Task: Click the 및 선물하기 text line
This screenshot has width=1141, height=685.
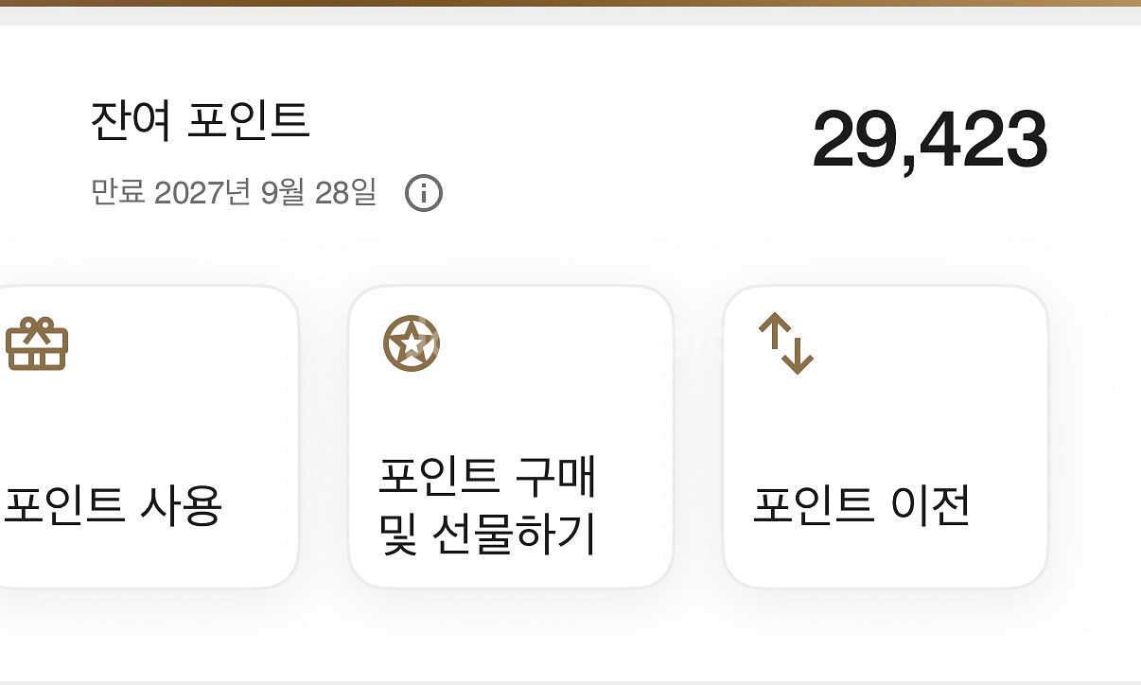Action: point(486,536)
